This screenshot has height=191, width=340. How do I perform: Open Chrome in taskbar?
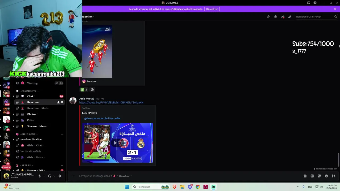tap(198, 187)
